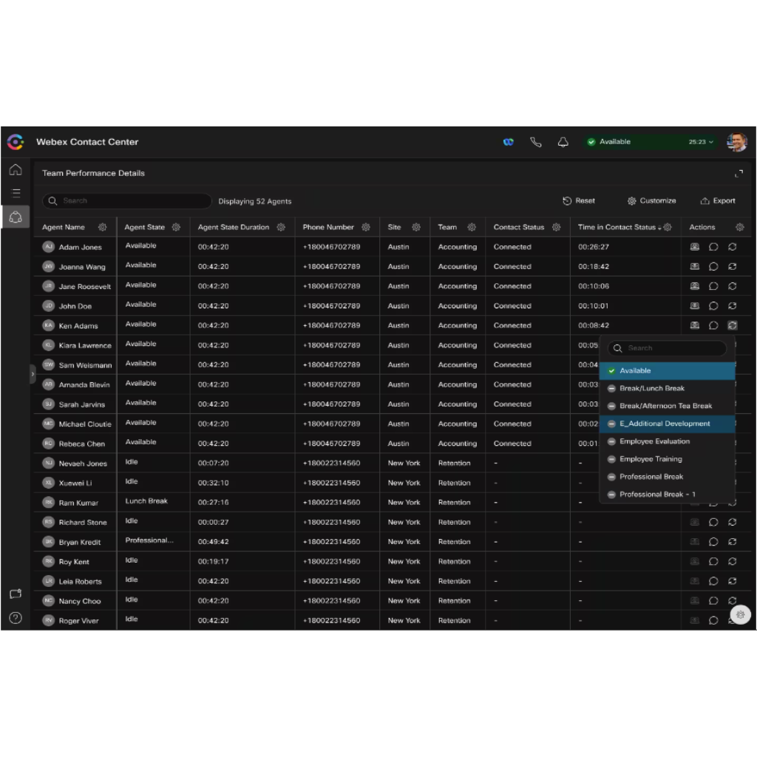This screenshot has height=757, width=757.
Task: Click the task list icon in the sidebar
Action: pos(15,193)
